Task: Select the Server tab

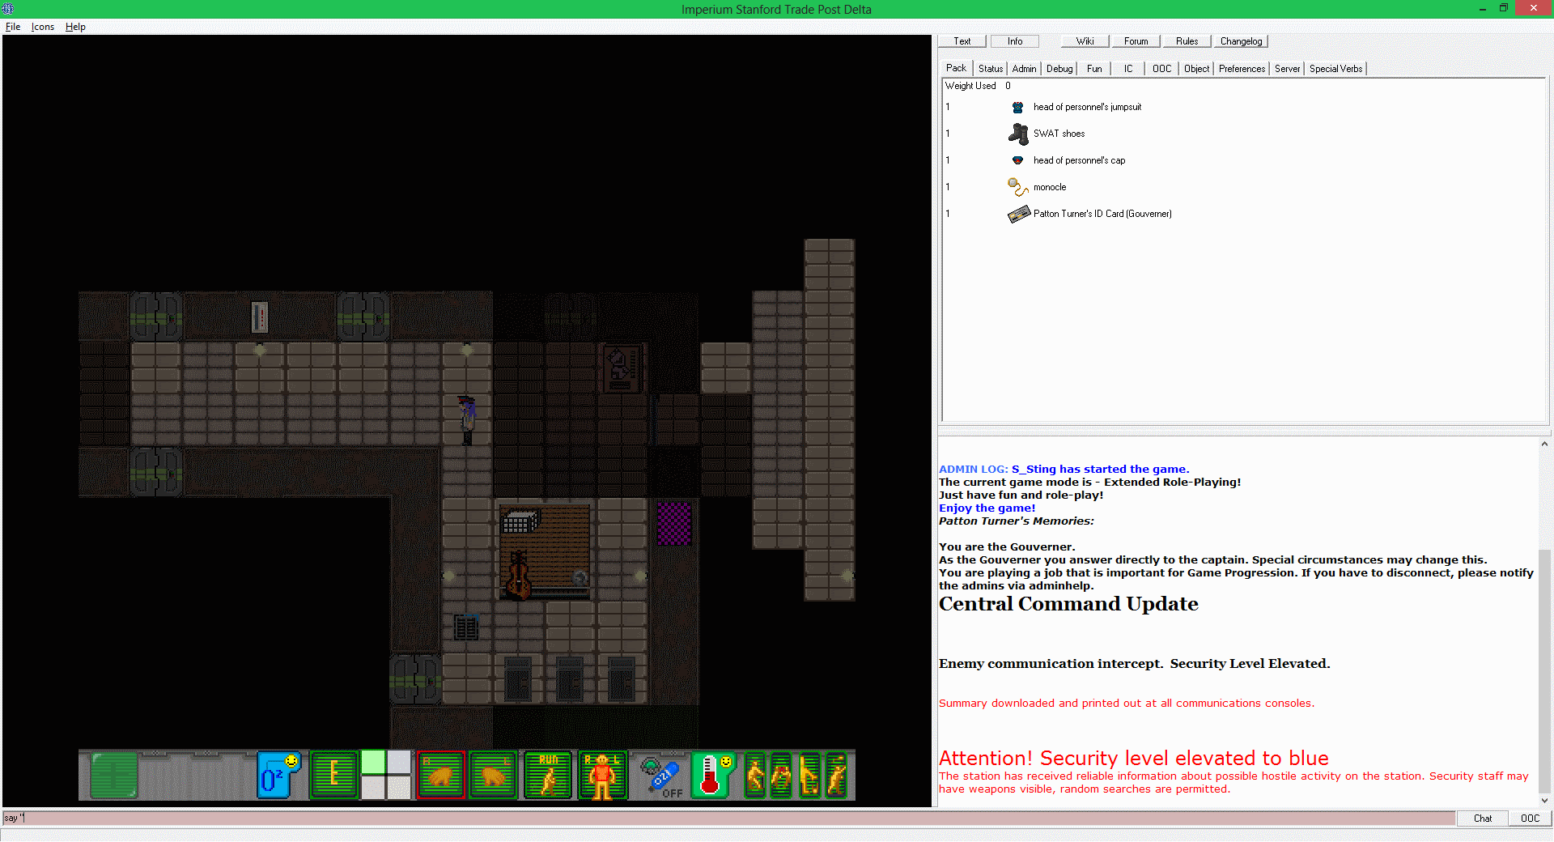Action: (x=1287, y=69)
